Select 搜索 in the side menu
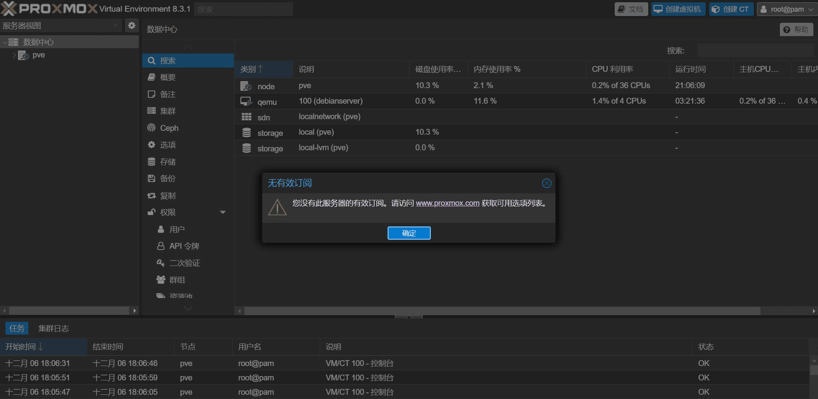This screenshot has height=399, width=818. pos(188,61)
